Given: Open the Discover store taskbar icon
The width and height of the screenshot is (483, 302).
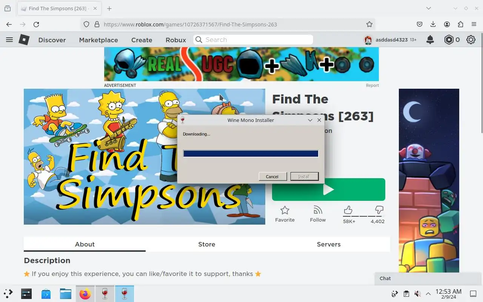Looking at the screenshot, I should [x=46, y=293].
